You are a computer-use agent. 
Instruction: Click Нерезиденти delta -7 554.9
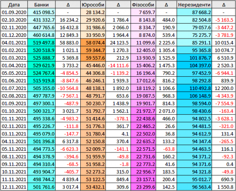click(224, 104)
